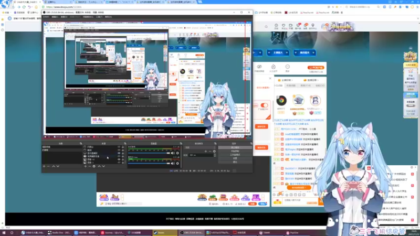
Task: Pop out the Sources dock
Action: 125,144
